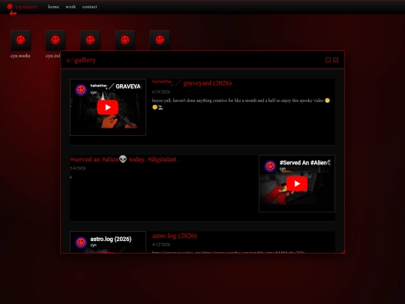Open the astro.log (2026) red post title

point(174,236)
